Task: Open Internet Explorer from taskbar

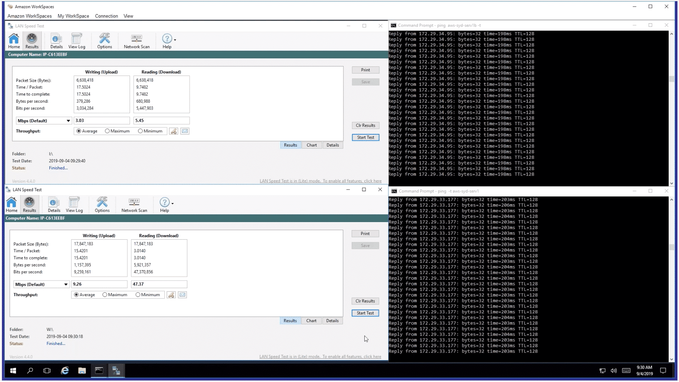Action: 65,371
